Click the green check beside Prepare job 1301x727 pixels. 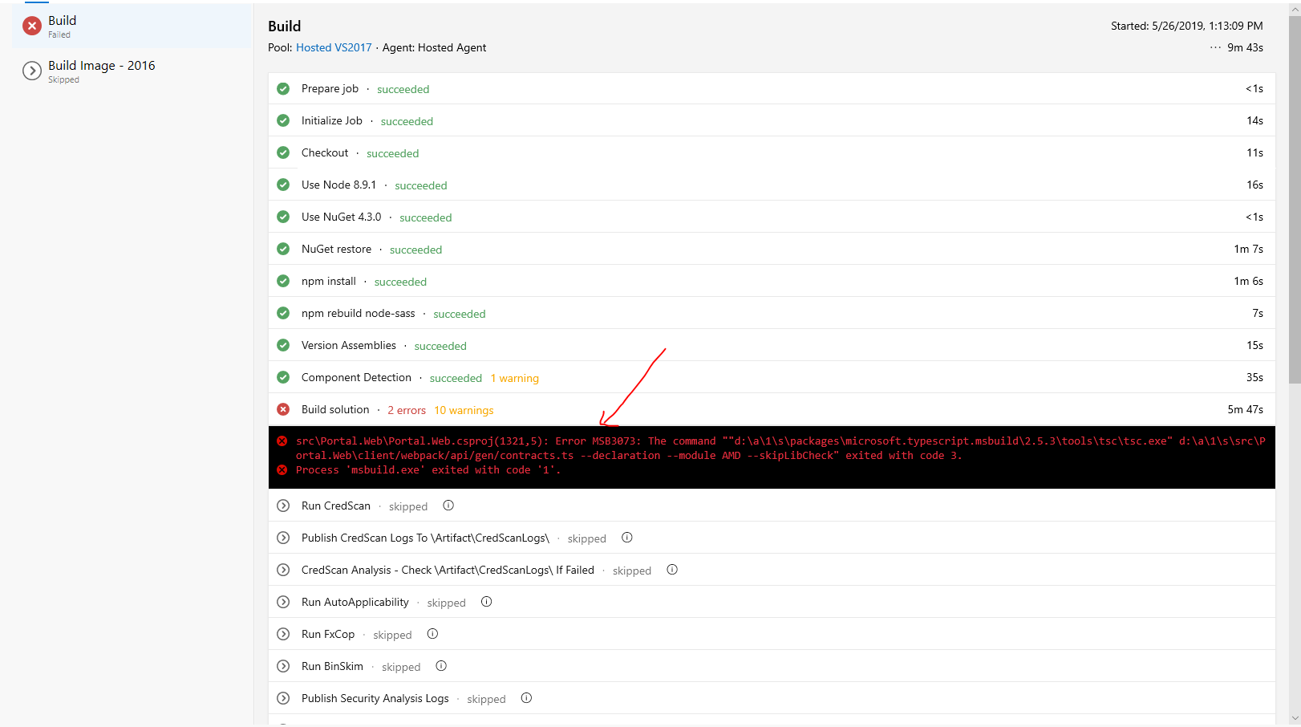click(x=283, y=88)
